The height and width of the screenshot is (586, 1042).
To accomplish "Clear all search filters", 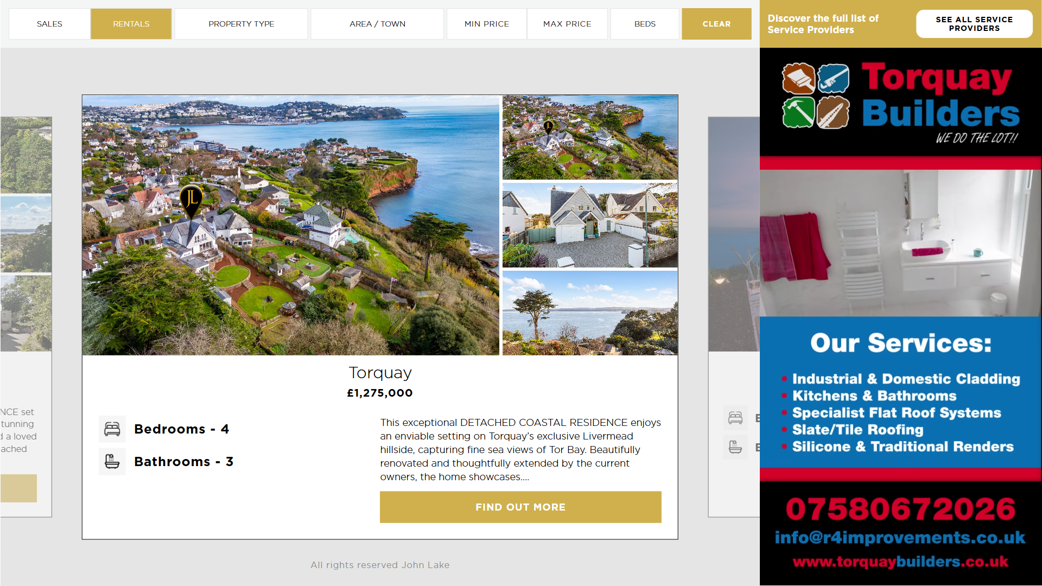I will tap(717, 24).
